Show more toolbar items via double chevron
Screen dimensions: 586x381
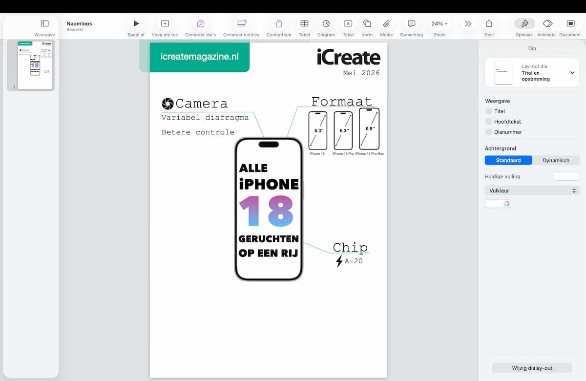pos(468,23)
